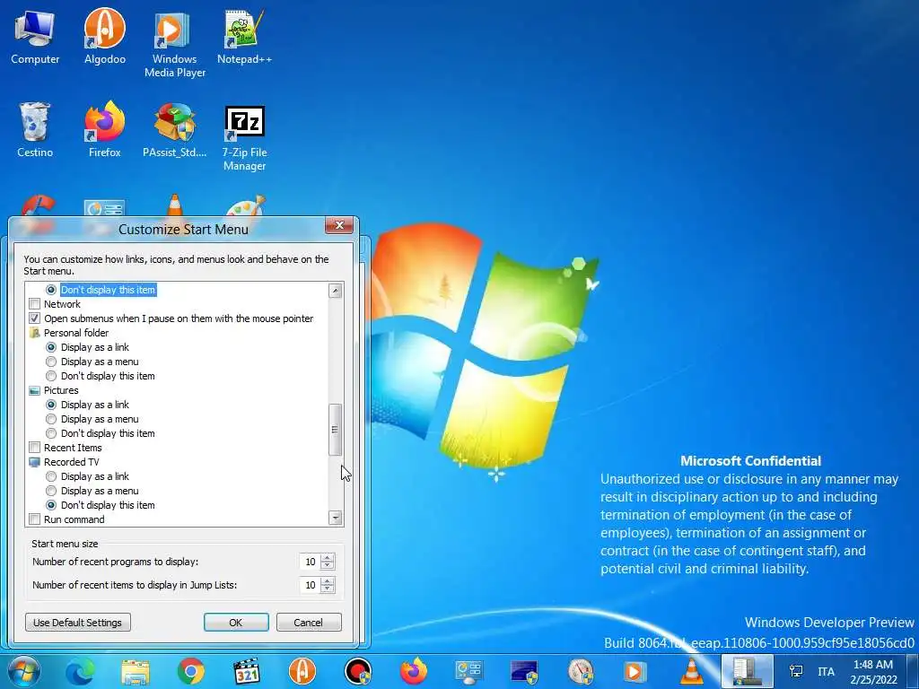919x689 pixels.
Task: Enable the Recent Items checkbox
Action: 35,448
